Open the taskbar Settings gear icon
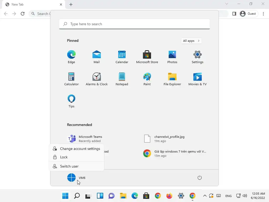 pyautogui.click(x=181, y=196)
